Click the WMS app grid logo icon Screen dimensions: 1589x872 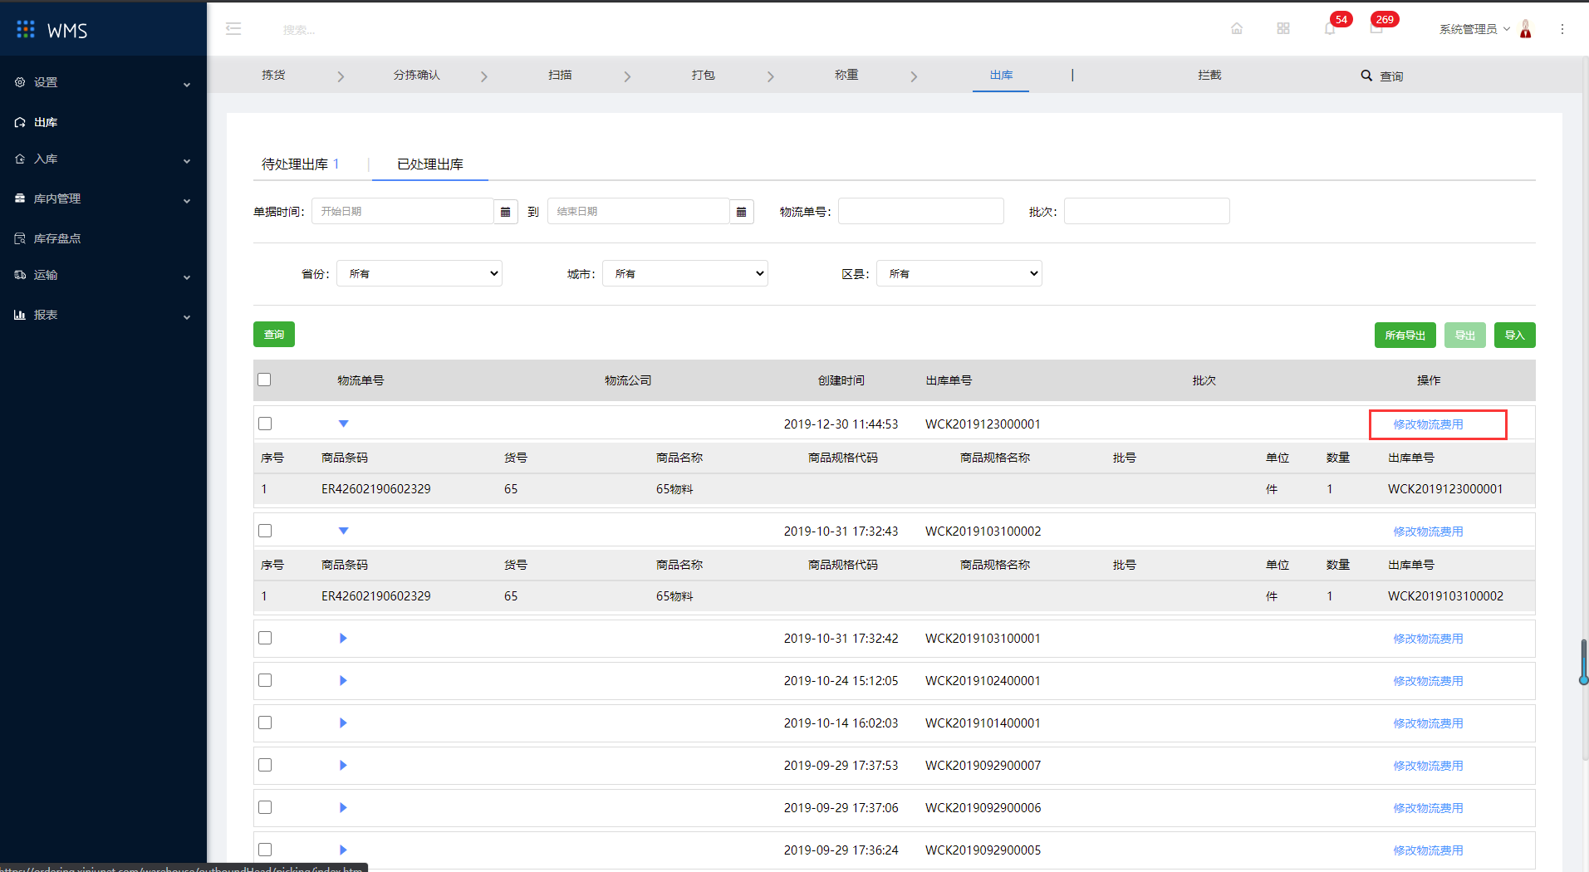tap(26, 29)
